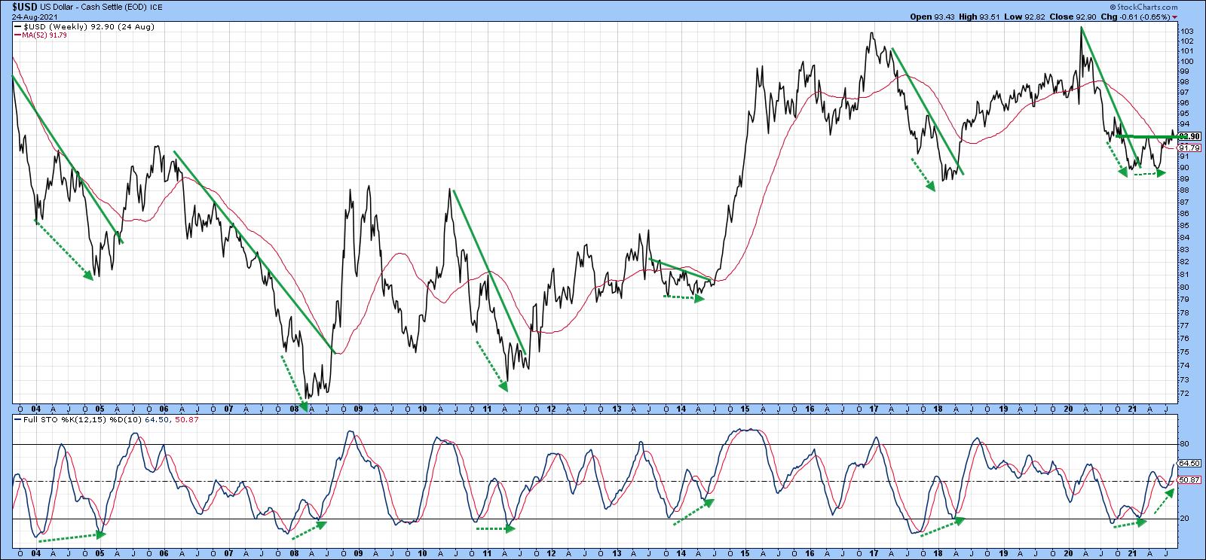This screenshot has width=1206, height=560.
Task: Click the dashed green arrow at the 2018 price low
Action: point(924,175)
